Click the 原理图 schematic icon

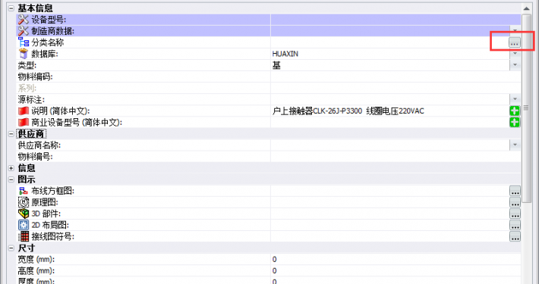[x=24, y=202]
